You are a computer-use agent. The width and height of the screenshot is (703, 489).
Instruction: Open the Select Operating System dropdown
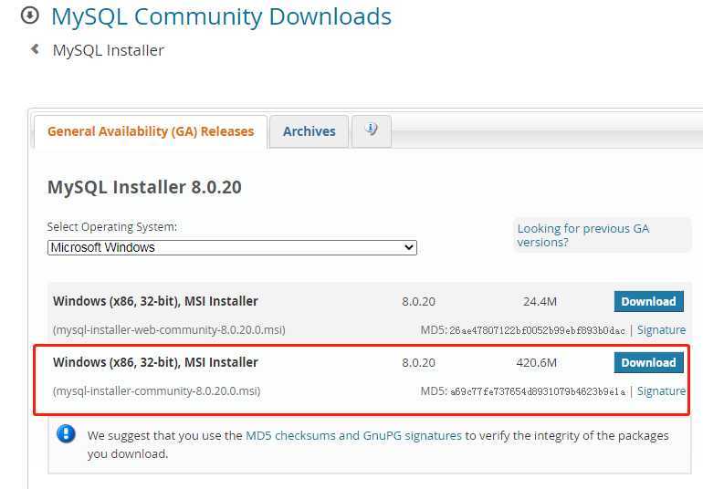coord(232,247)
